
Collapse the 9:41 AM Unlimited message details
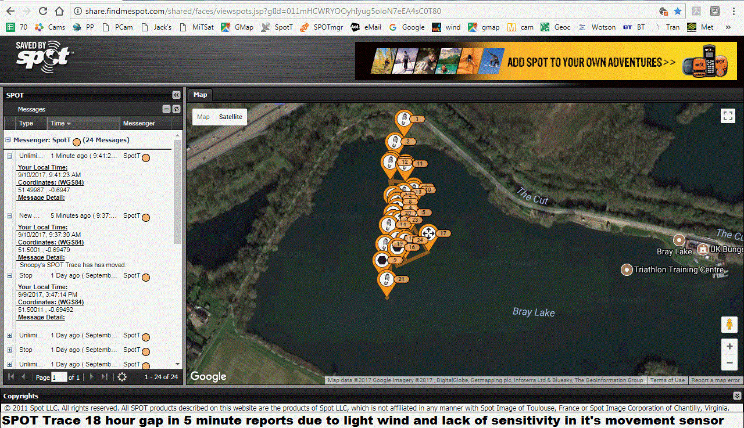10,156
